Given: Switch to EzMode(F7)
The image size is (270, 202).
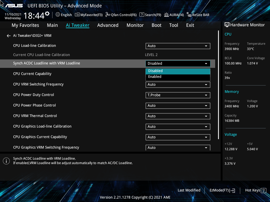Looking at the screenshot, I should coord(222,190).
